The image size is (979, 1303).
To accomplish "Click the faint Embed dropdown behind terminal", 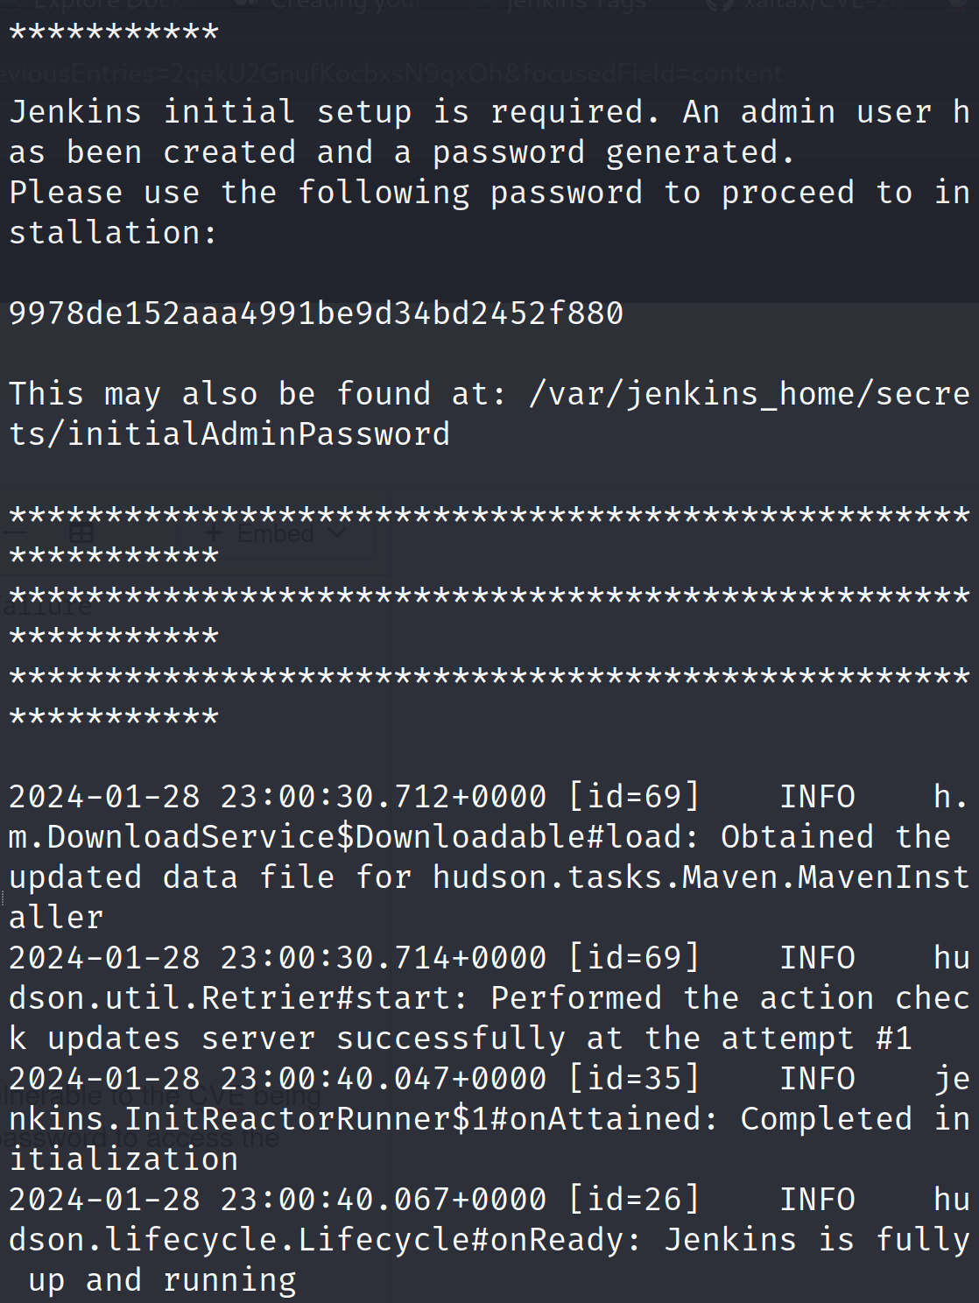I will [275, 532].
